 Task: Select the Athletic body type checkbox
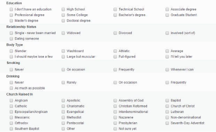[x=115, y=51]
